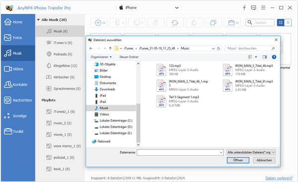Image resolution: width=298 pixels, height=182 pixels.
Task: Go back in the file dialog
Action: (91, 49)
